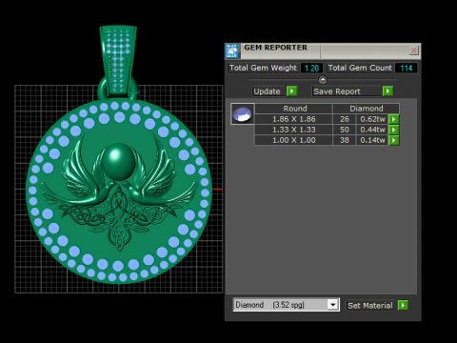Select the round gem thumbnail
457x343 pixels.
click(243, 113)
